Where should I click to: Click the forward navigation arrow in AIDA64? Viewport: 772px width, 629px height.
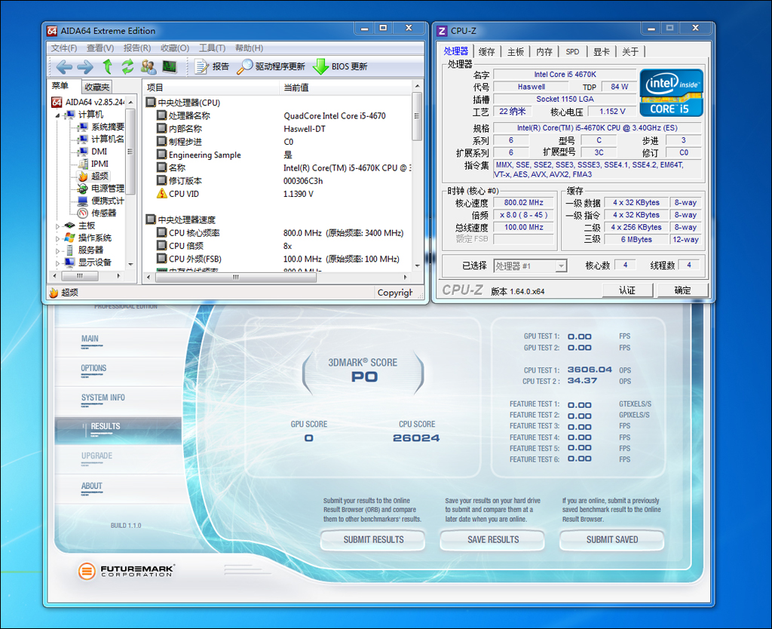coord(84,67)
